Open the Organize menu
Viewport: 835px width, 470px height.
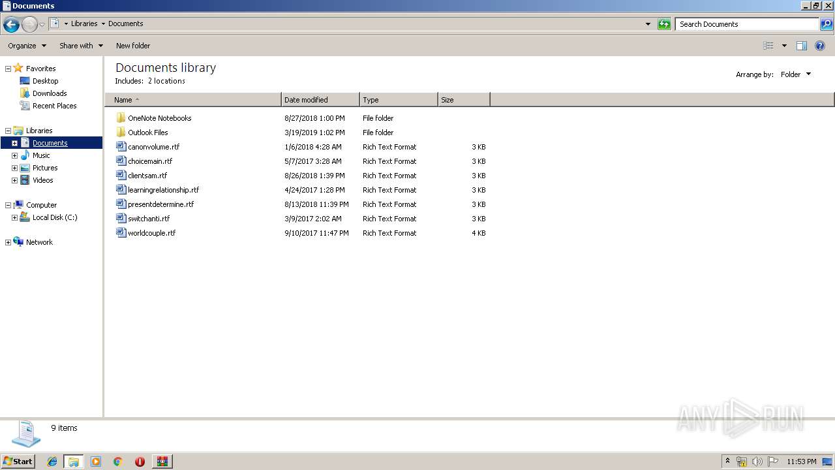(27, 46)
